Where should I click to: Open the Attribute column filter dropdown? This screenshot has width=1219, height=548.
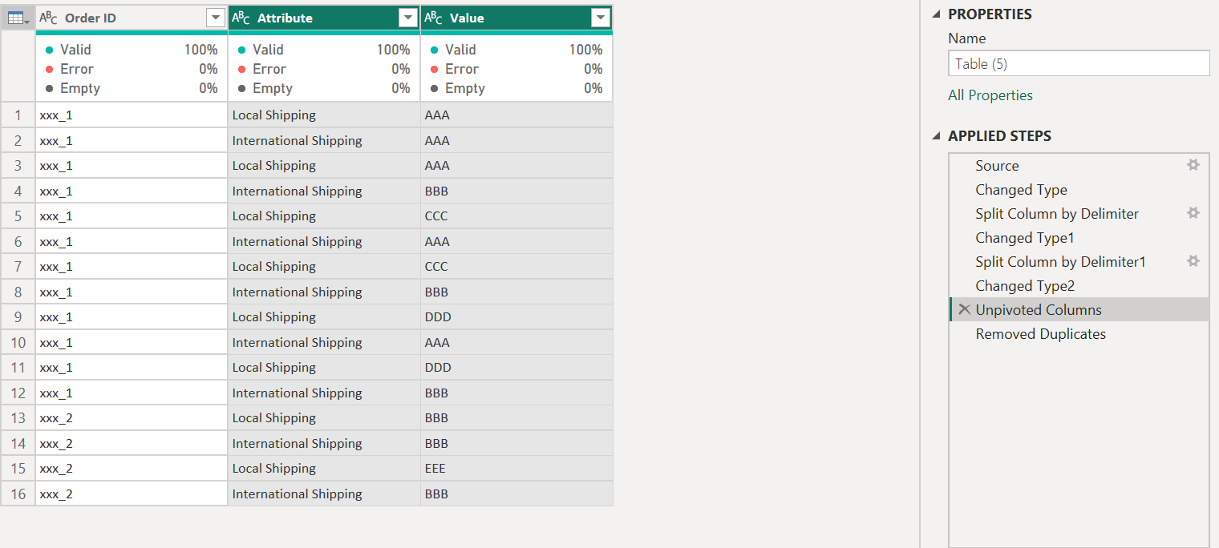coord(408,18)
